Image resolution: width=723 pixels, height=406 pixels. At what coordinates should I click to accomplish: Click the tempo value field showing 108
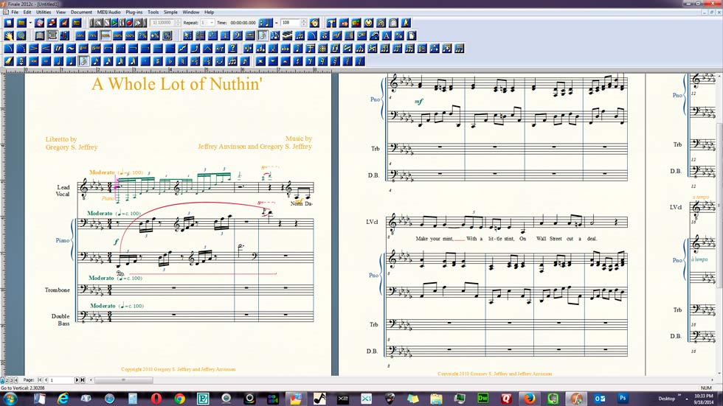click(x=289, y=23)
